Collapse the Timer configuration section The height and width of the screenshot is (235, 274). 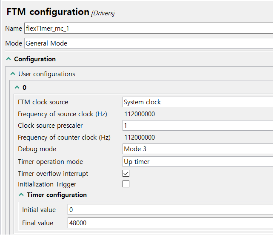(21, 195)
